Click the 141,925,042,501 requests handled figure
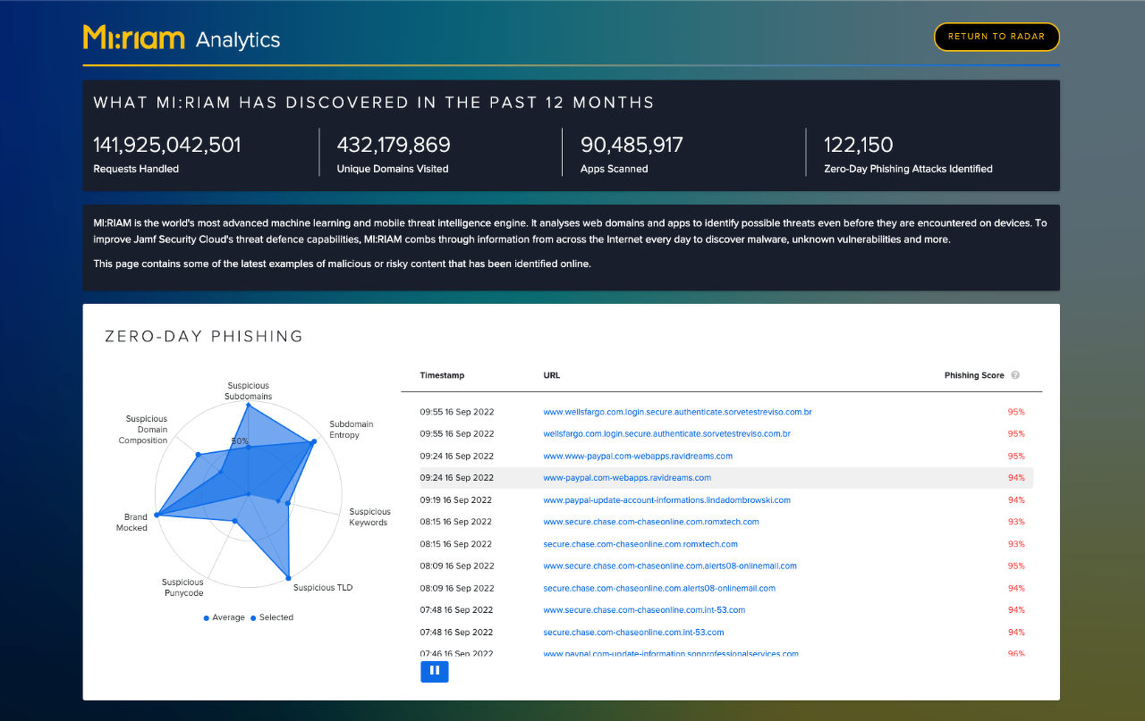 coord(167,145)
